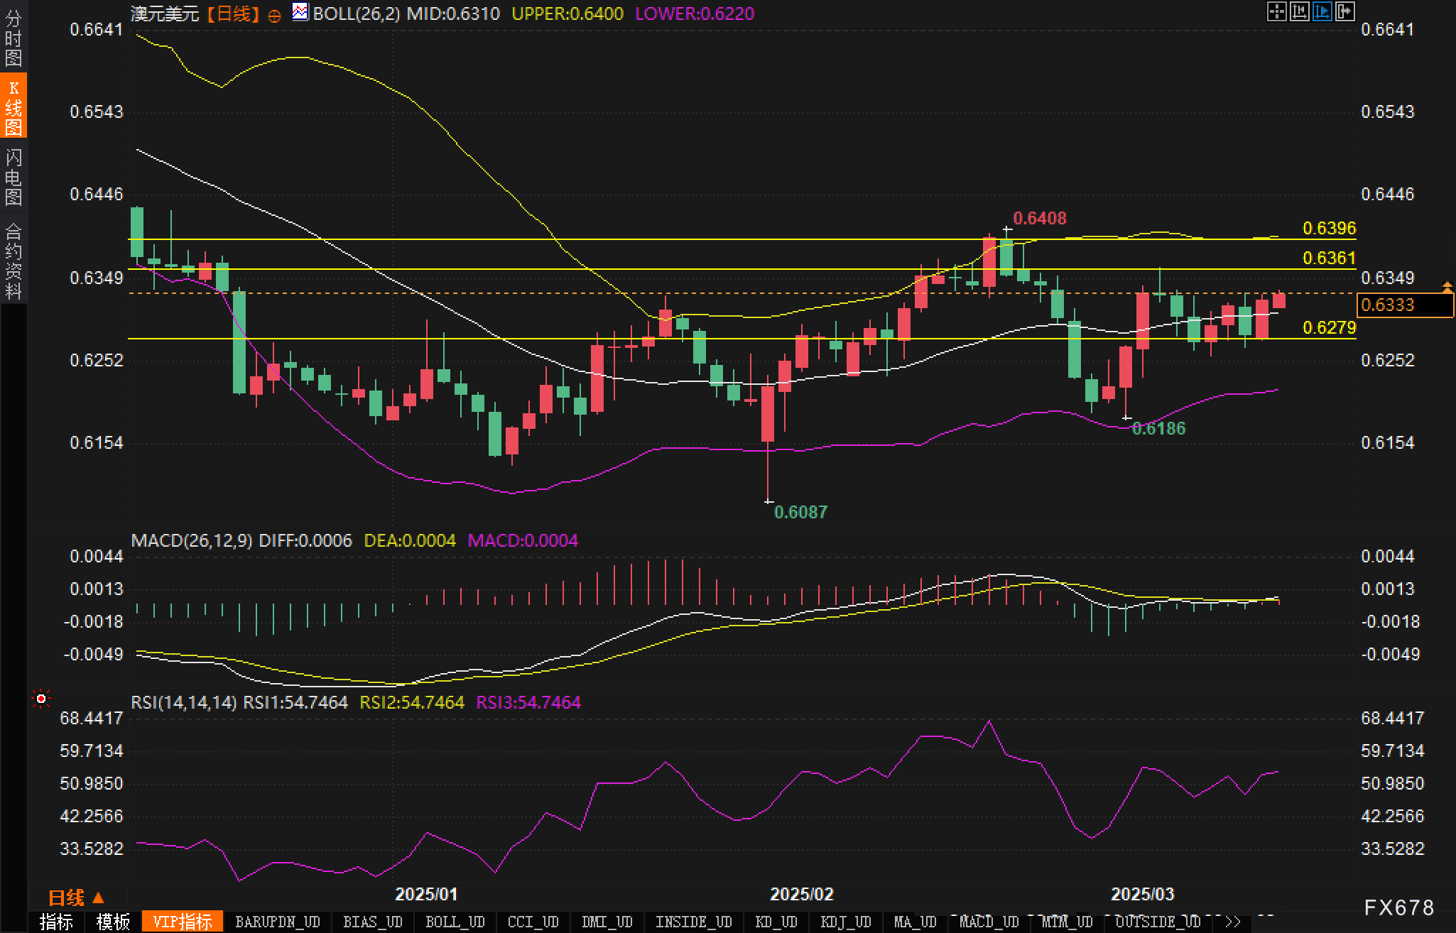Toggle the VIP指标 tab
Screen dimensions: 1456x933
pos(183,922)
